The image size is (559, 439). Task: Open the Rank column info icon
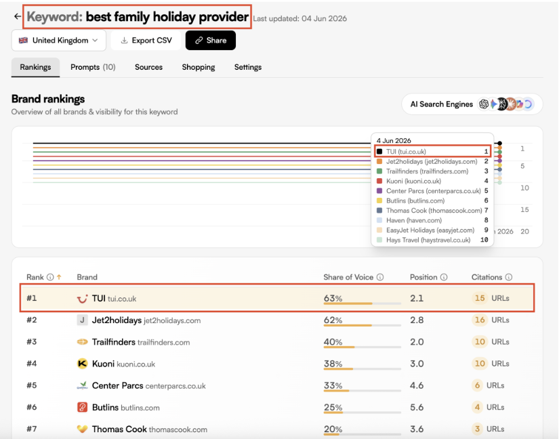tap(50, 277)
